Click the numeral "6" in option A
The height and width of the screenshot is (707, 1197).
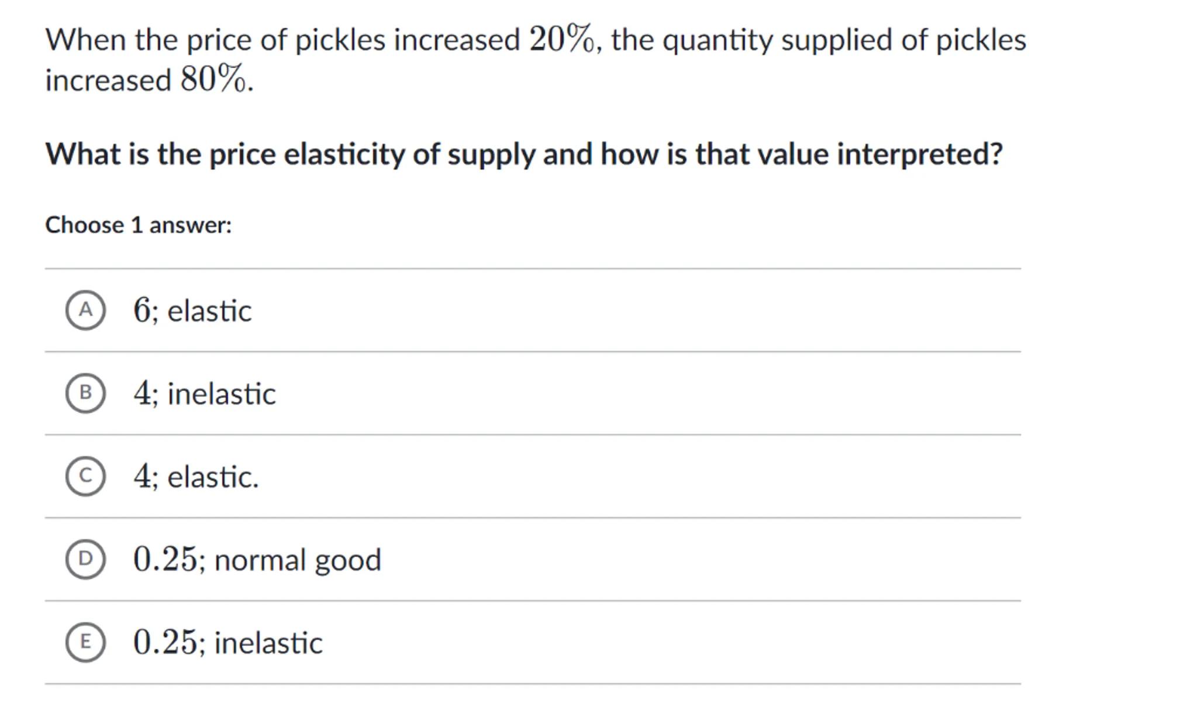pos(142,310)
